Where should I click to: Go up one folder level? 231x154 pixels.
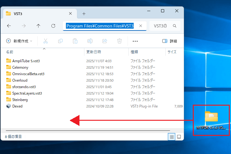point(38,26)
